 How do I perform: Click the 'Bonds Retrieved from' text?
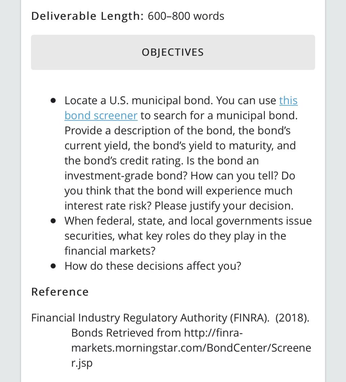coord(126,333)
